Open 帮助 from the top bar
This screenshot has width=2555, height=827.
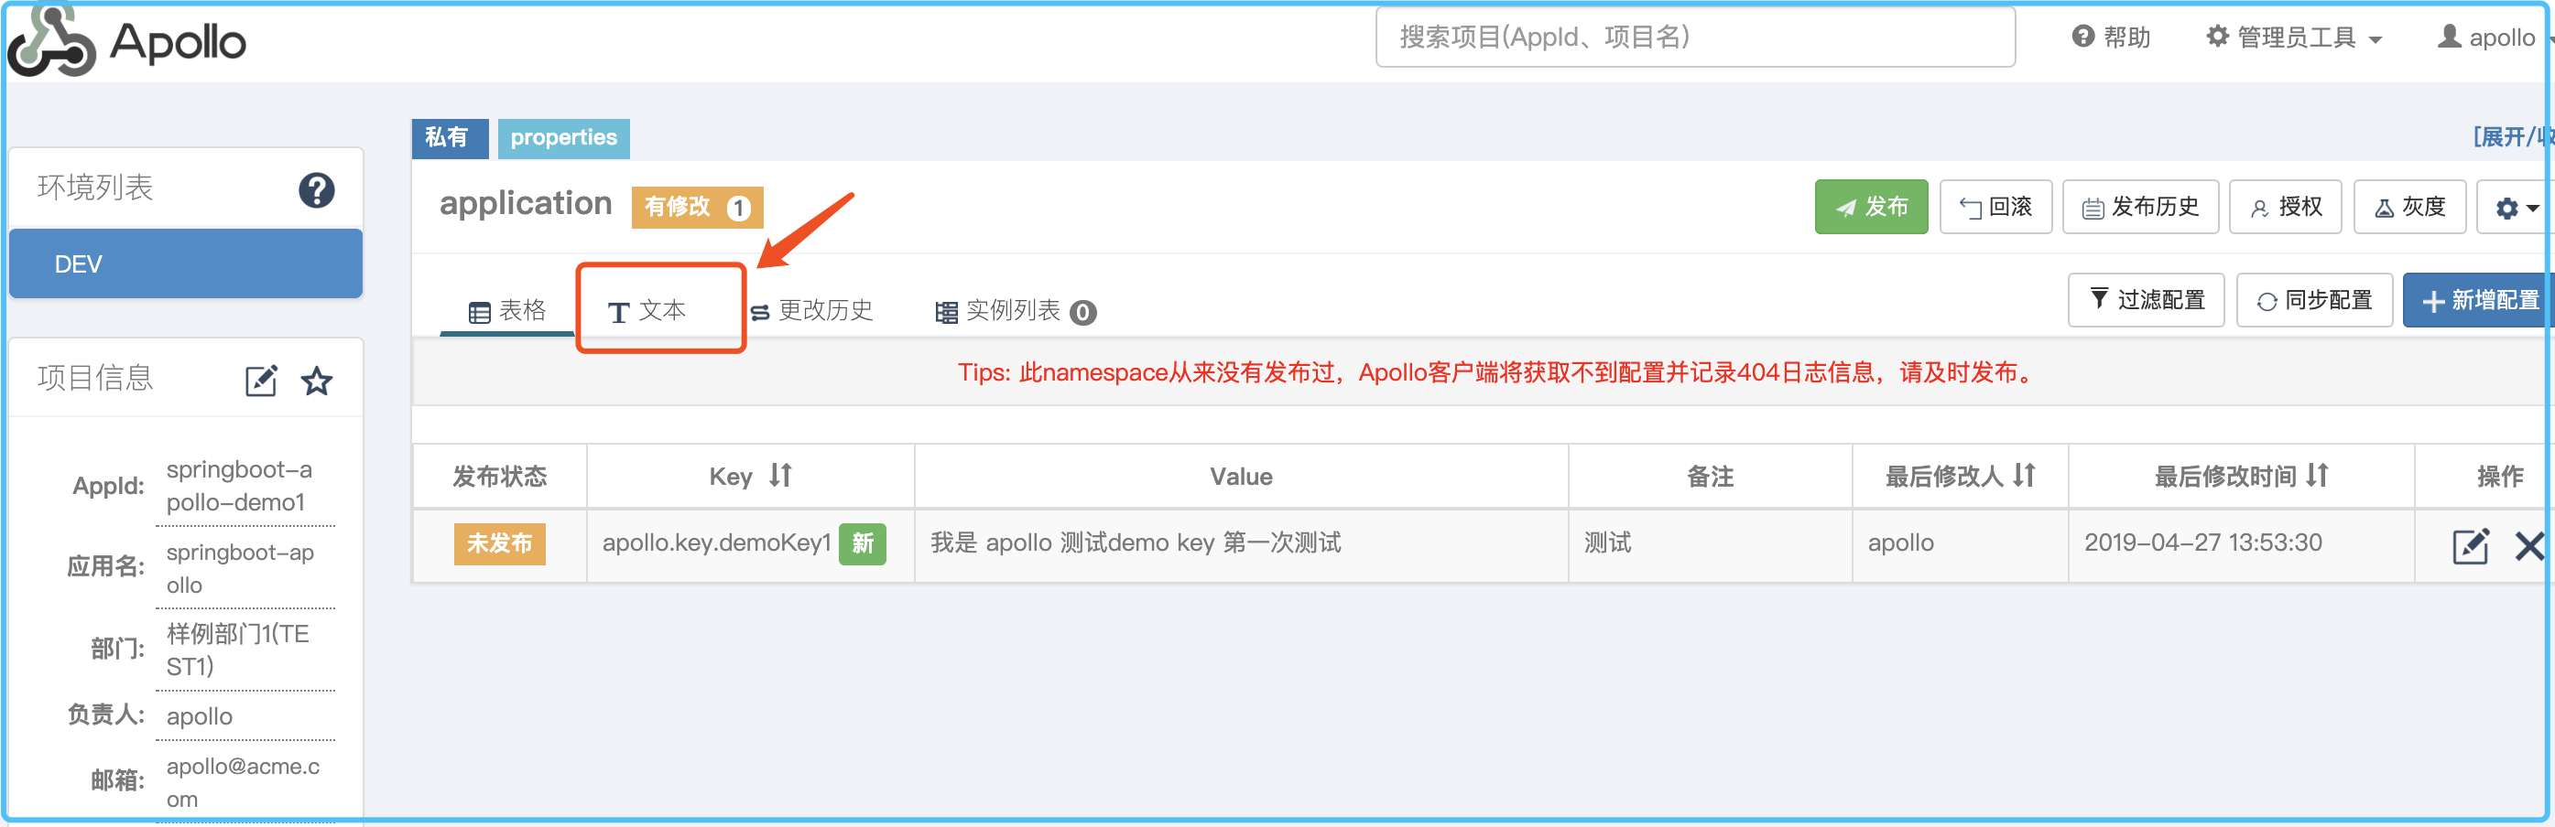2111,38
